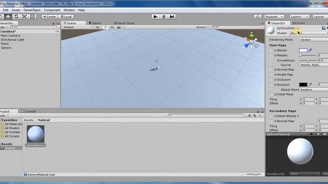Switch to the Game tab

(95, 23)
